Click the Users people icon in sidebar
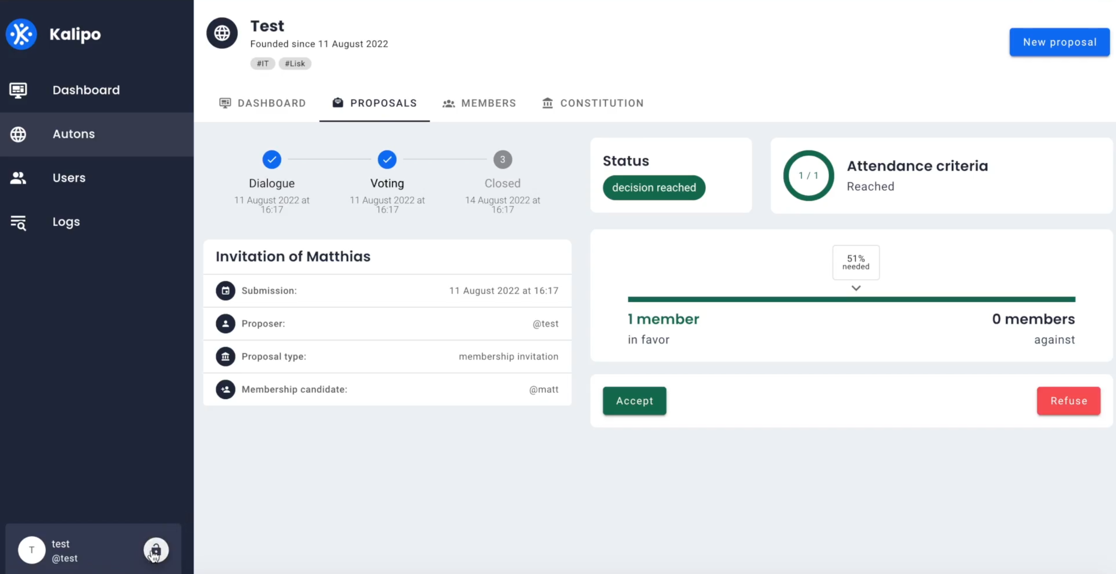The height and width of the screenshot is (574, 1116). pyautogui.click(x=18, y=178)
